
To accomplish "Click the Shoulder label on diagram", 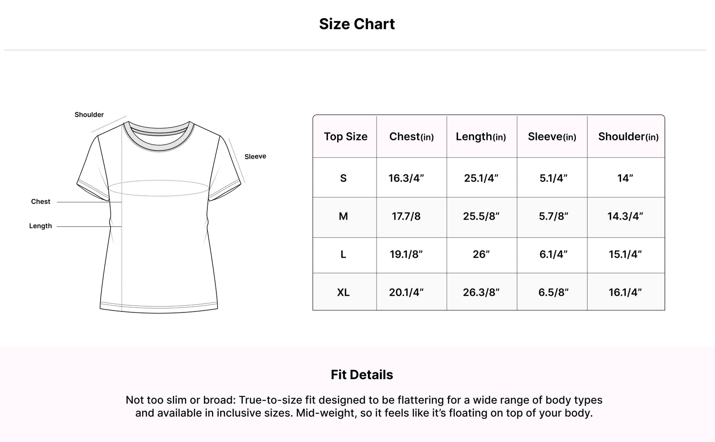I will [89, 115].
